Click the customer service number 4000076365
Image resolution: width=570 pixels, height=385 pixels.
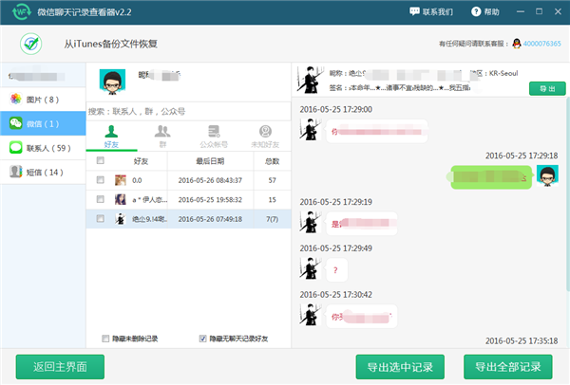pos(544,44)
